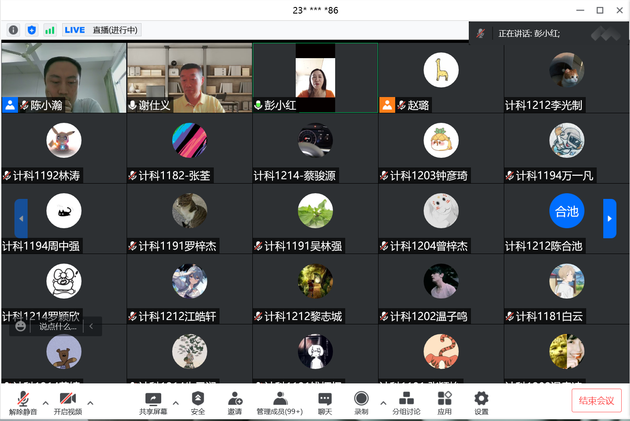Turn on camera with 开启视频

[x=68, y=403]
